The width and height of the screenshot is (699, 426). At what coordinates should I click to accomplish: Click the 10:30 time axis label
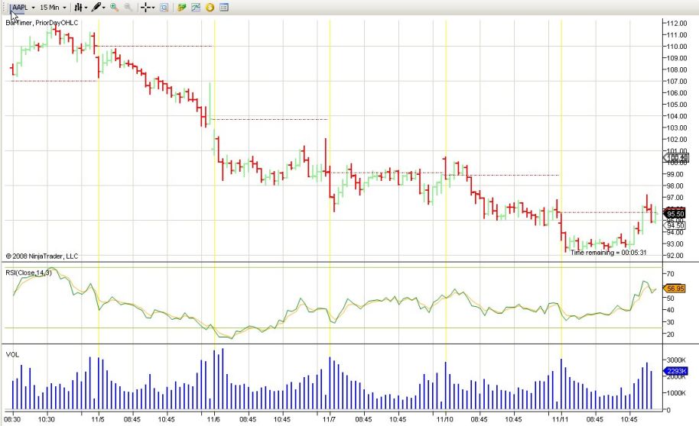[47, 419]
